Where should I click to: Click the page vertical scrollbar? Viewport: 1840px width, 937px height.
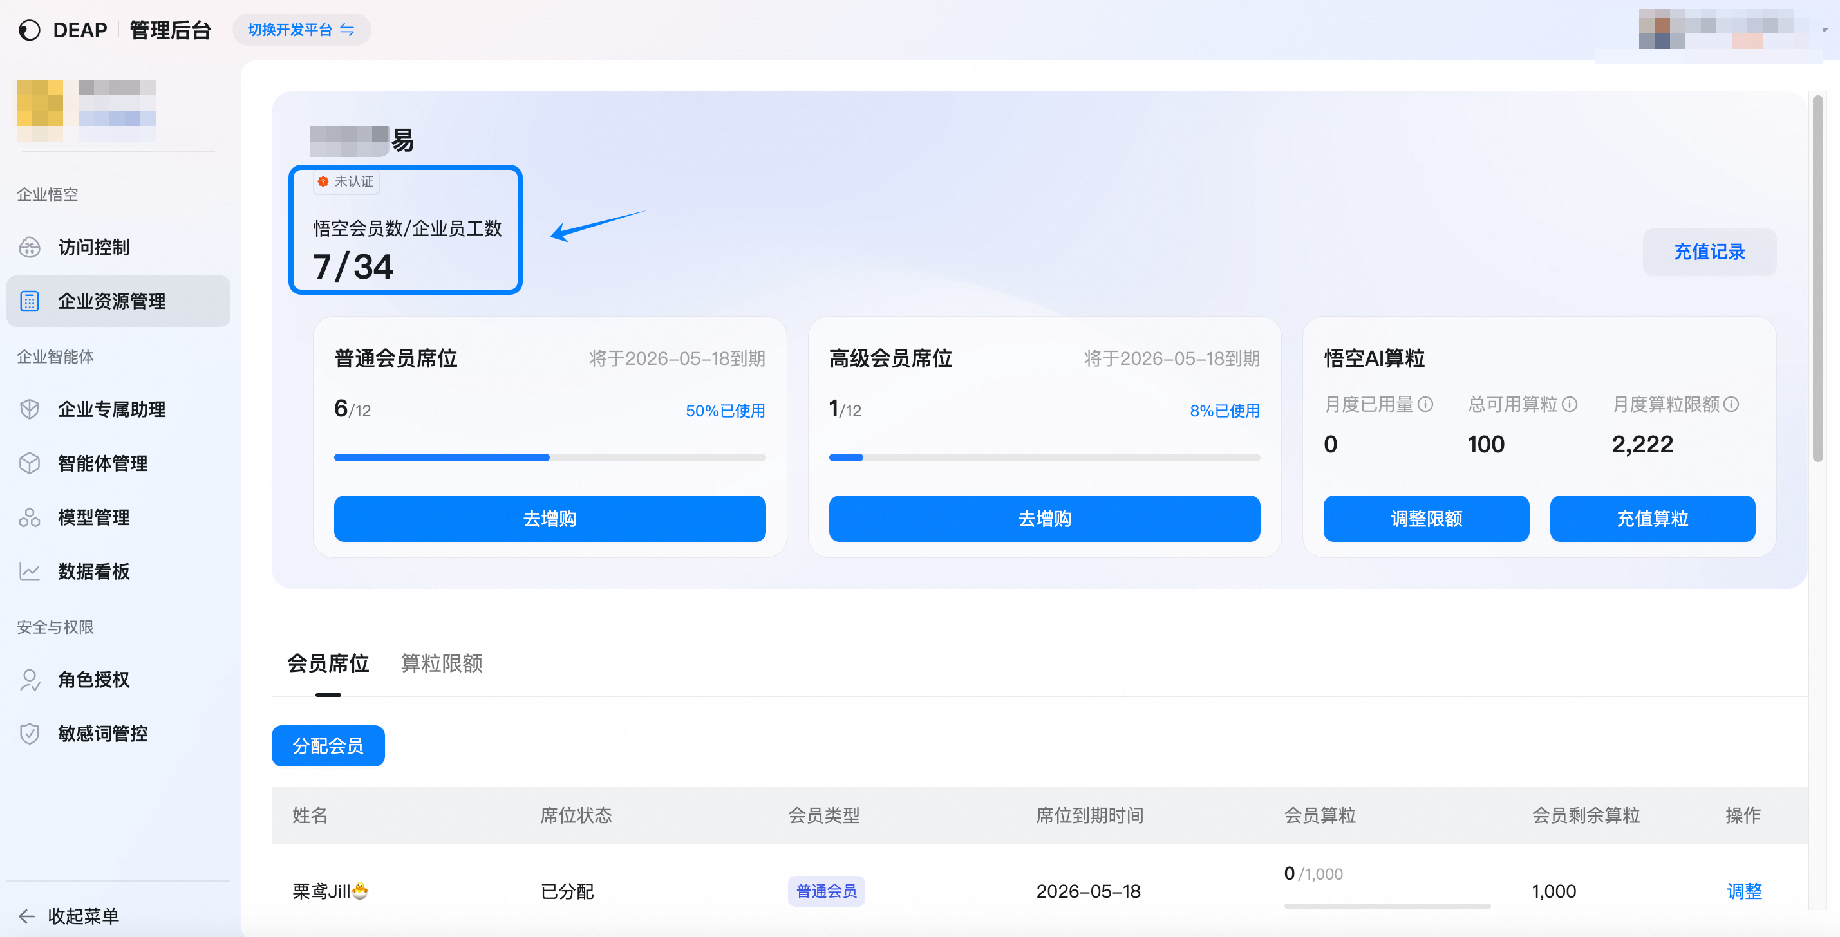tap(1819, 279)
